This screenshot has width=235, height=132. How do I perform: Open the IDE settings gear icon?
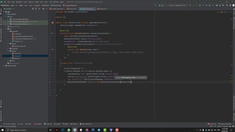[230, 5]
